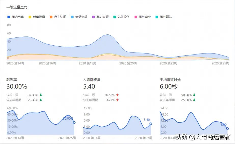Click green down arrow beside 25.00%

click(x=194, y=100)
